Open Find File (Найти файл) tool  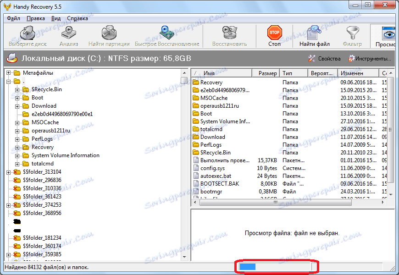pyautogui.click(x=314, y=36)
